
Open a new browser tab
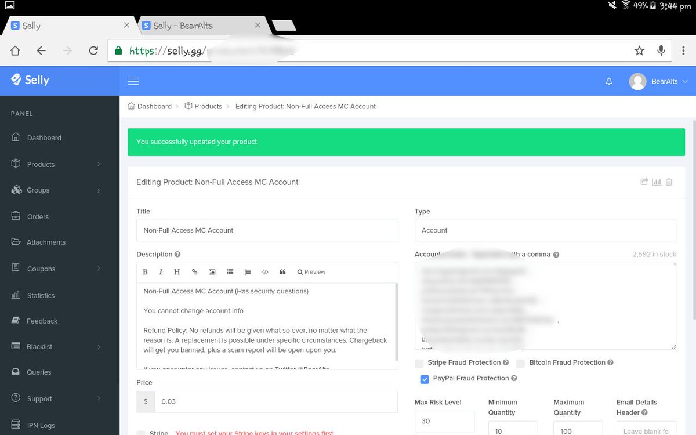pyautogui.click(x=284, y=25)
